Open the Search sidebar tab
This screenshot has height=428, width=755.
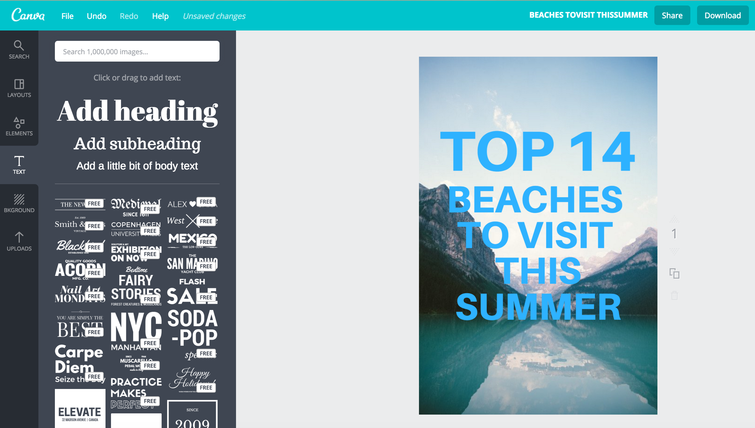click(19, 50)
